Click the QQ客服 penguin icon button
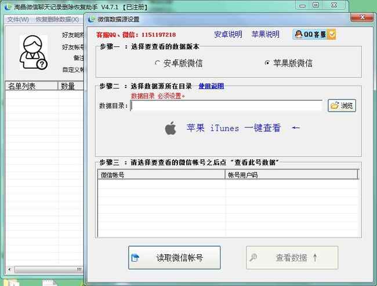The image size is (377, 286). [x=300, y=35]
